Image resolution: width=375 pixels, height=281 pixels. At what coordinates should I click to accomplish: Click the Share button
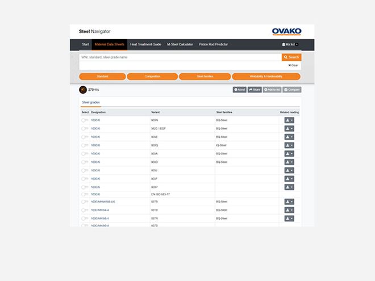(x=254, y=90)
